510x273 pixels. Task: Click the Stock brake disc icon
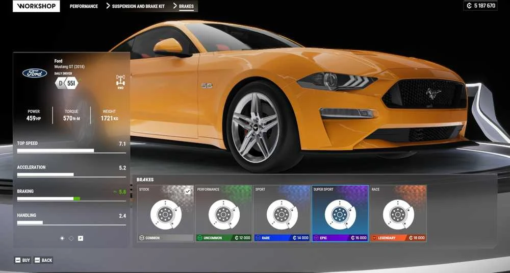166,214
